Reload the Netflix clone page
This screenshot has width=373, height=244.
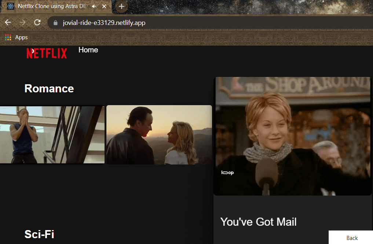[x=37, y=22]
